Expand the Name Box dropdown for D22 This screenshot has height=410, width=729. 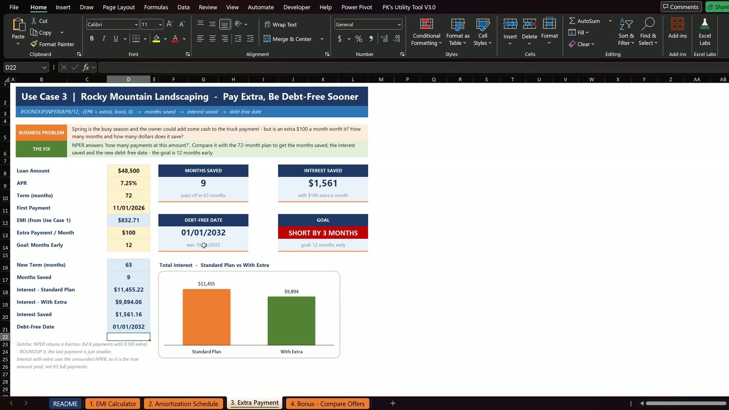44,67
